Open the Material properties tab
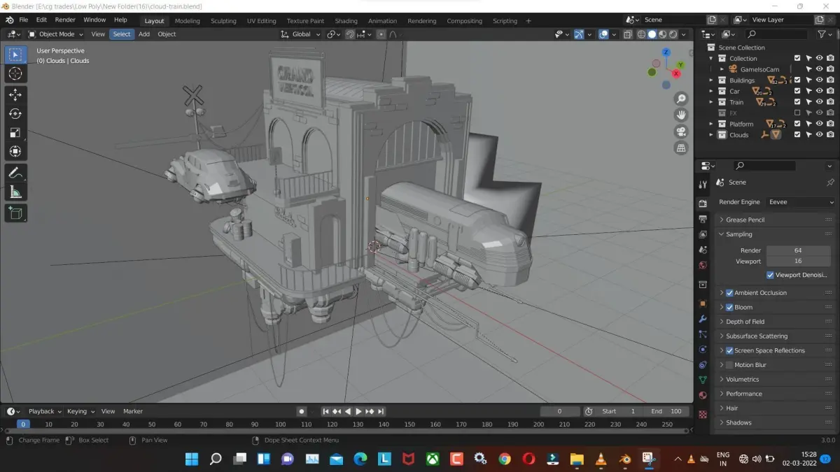 (x=703, y=395)
